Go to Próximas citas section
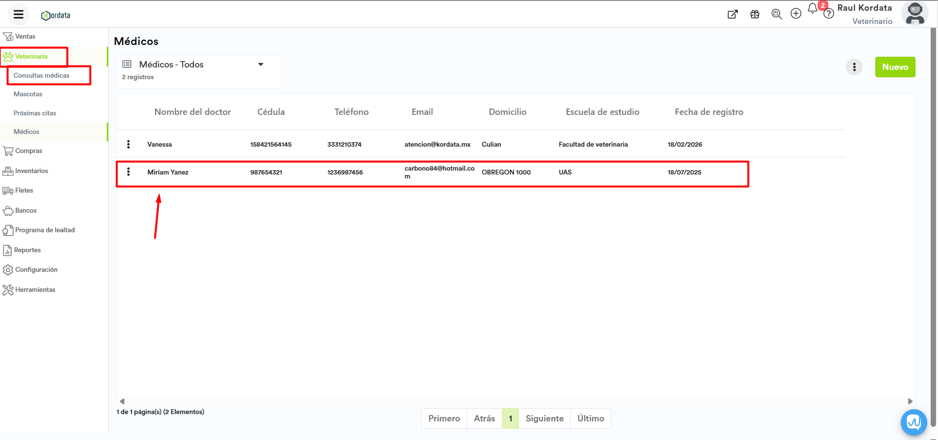The image size is (938, 440). pos(35,113)
